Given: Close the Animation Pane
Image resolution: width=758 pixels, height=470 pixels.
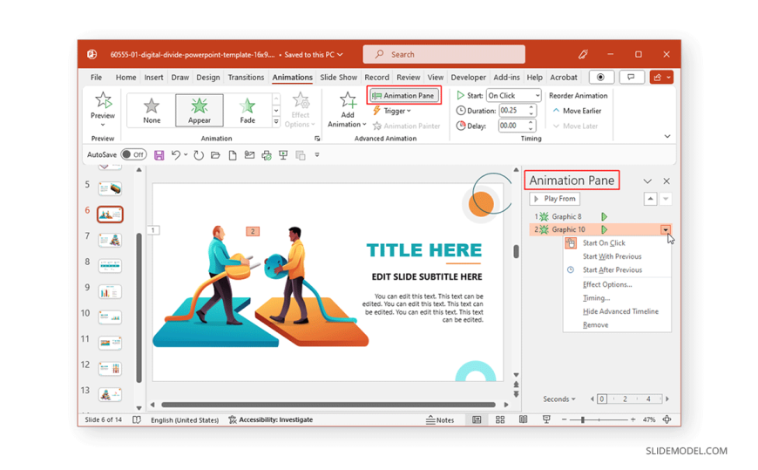Looking at the screenshot, I should pyautogui.click(x=667, y=181).
